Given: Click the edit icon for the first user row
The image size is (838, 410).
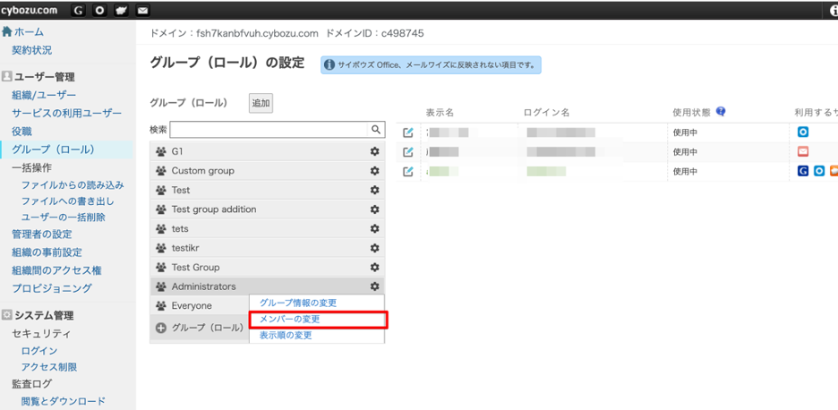Looking at the screenshot, I should coord(408,132).
